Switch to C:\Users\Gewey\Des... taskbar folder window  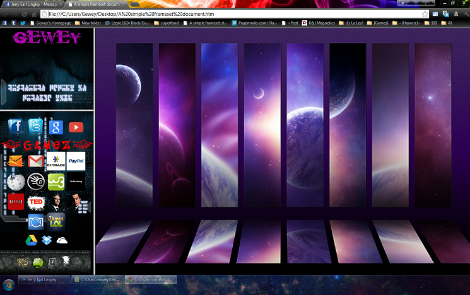pos(98,280)
